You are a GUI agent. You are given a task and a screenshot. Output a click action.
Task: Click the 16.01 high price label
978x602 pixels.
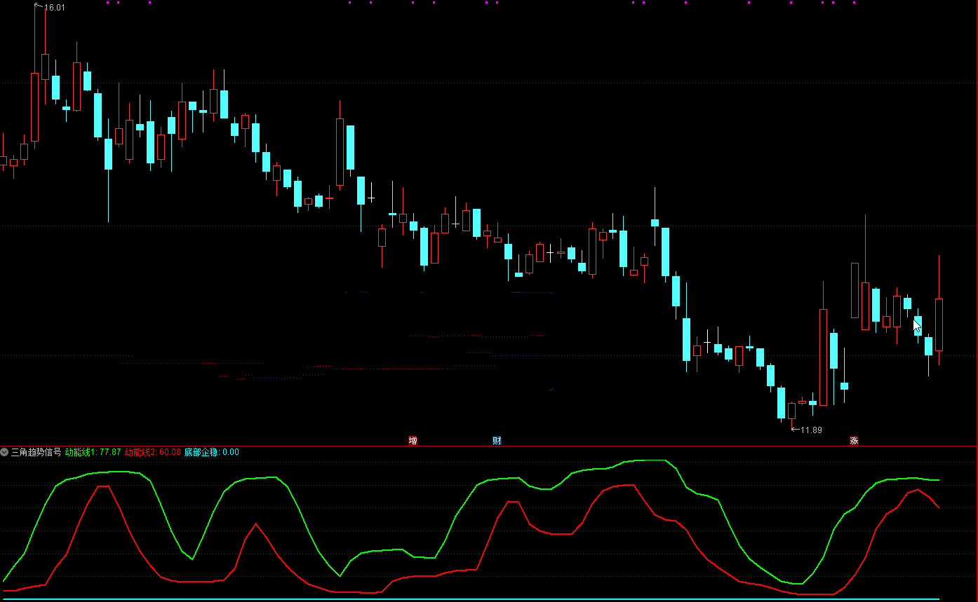coord(54,8)
